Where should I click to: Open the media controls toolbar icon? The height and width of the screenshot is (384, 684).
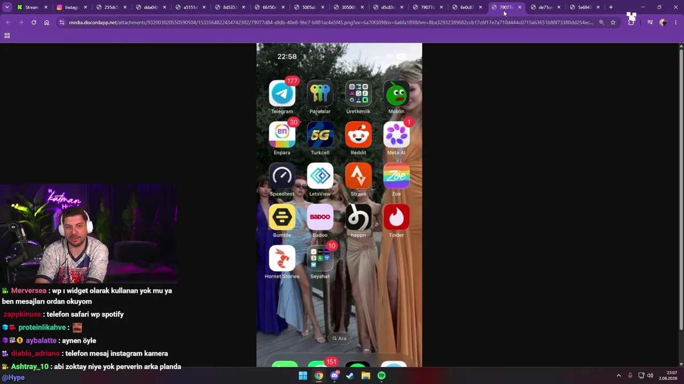pos(650,22)
